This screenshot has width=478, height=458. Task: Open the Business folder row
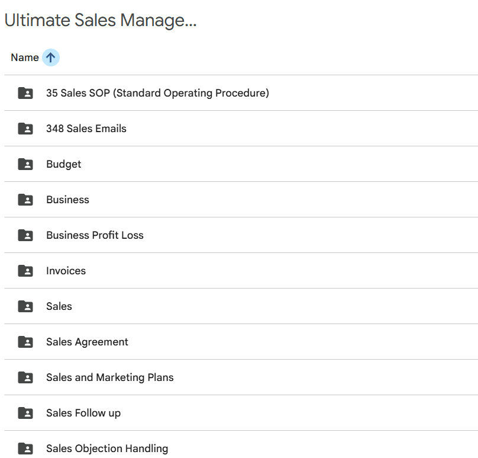(67, 200)
